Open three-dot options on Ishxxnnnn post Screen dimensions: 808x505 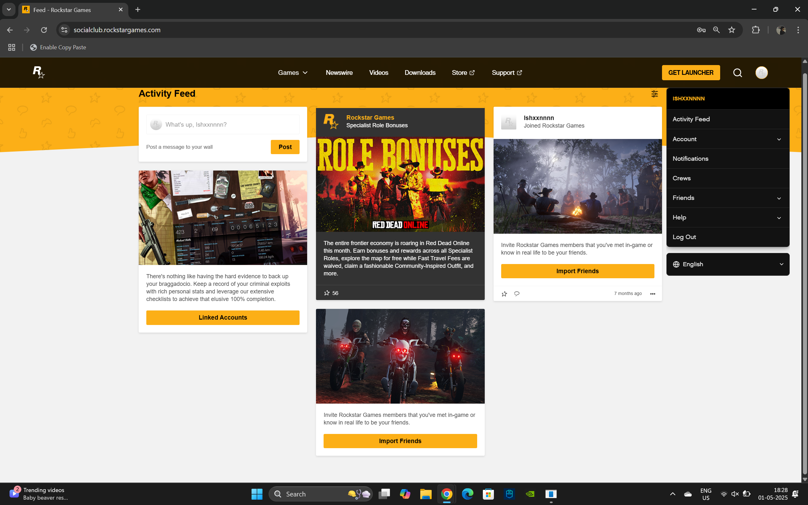point(652,294)
